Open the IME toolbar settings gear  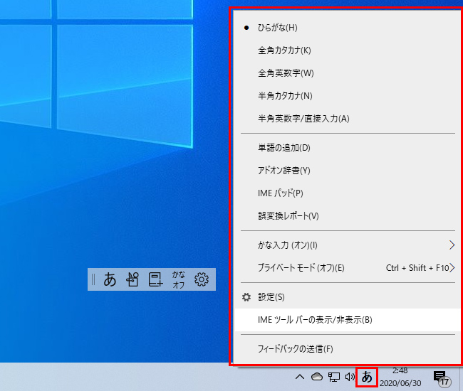[x=202, y=279]
